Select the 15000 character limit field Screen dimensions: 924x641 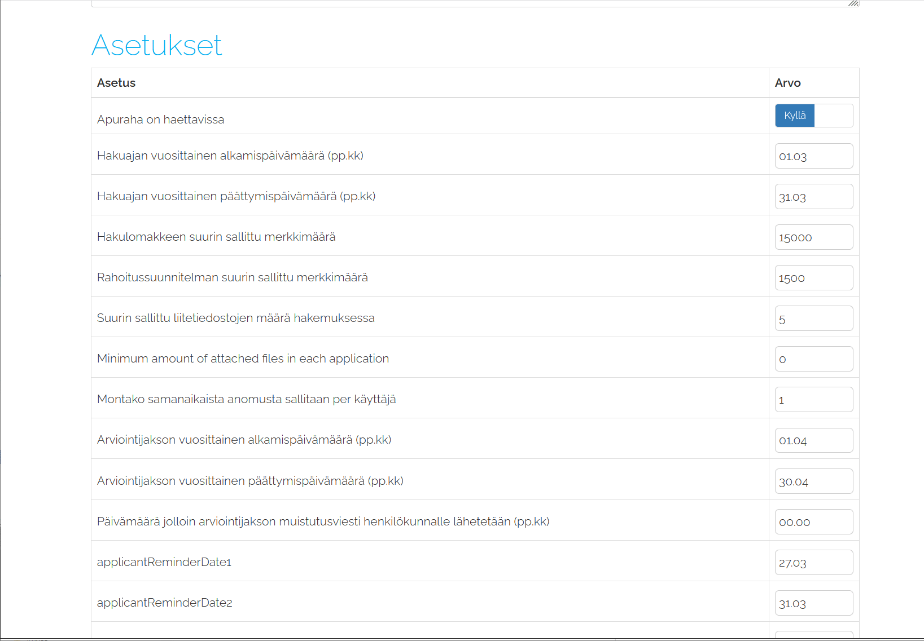coord(813,237)
